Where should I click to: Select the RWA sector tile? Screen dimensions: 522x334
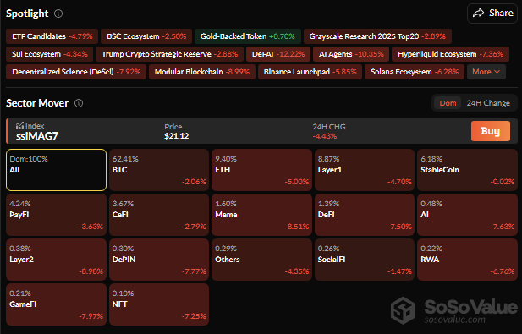467,260
